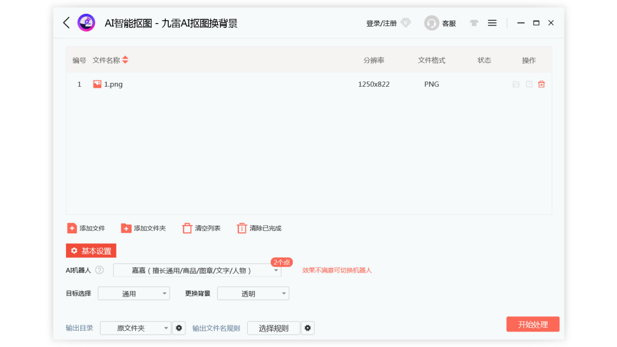Click 选择规则 to pick naming rule

coord(273,328)
